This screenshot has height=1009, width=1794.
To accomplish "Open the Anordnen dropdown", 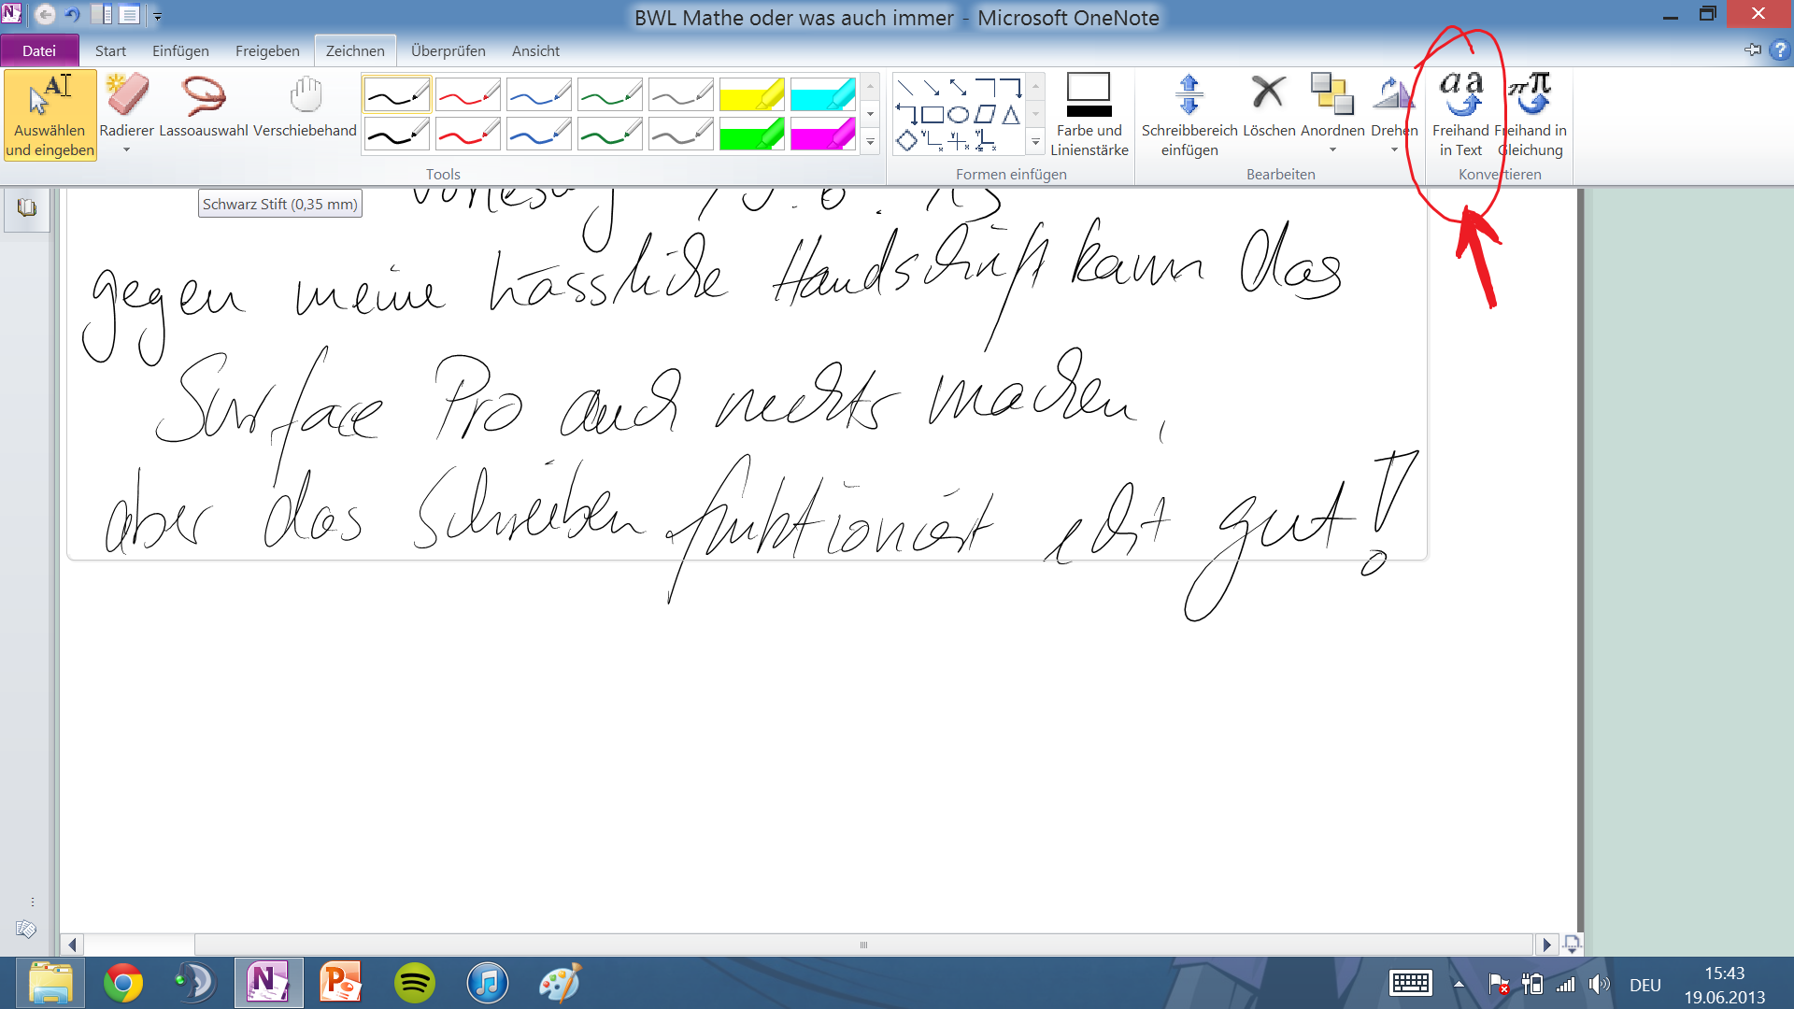I will (1332, 149).
